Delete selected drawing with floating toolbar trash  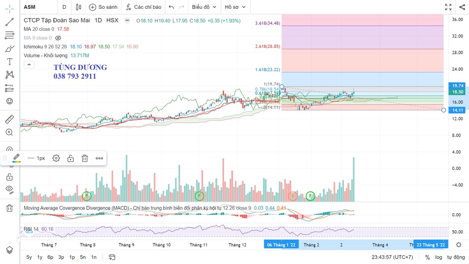85,158
